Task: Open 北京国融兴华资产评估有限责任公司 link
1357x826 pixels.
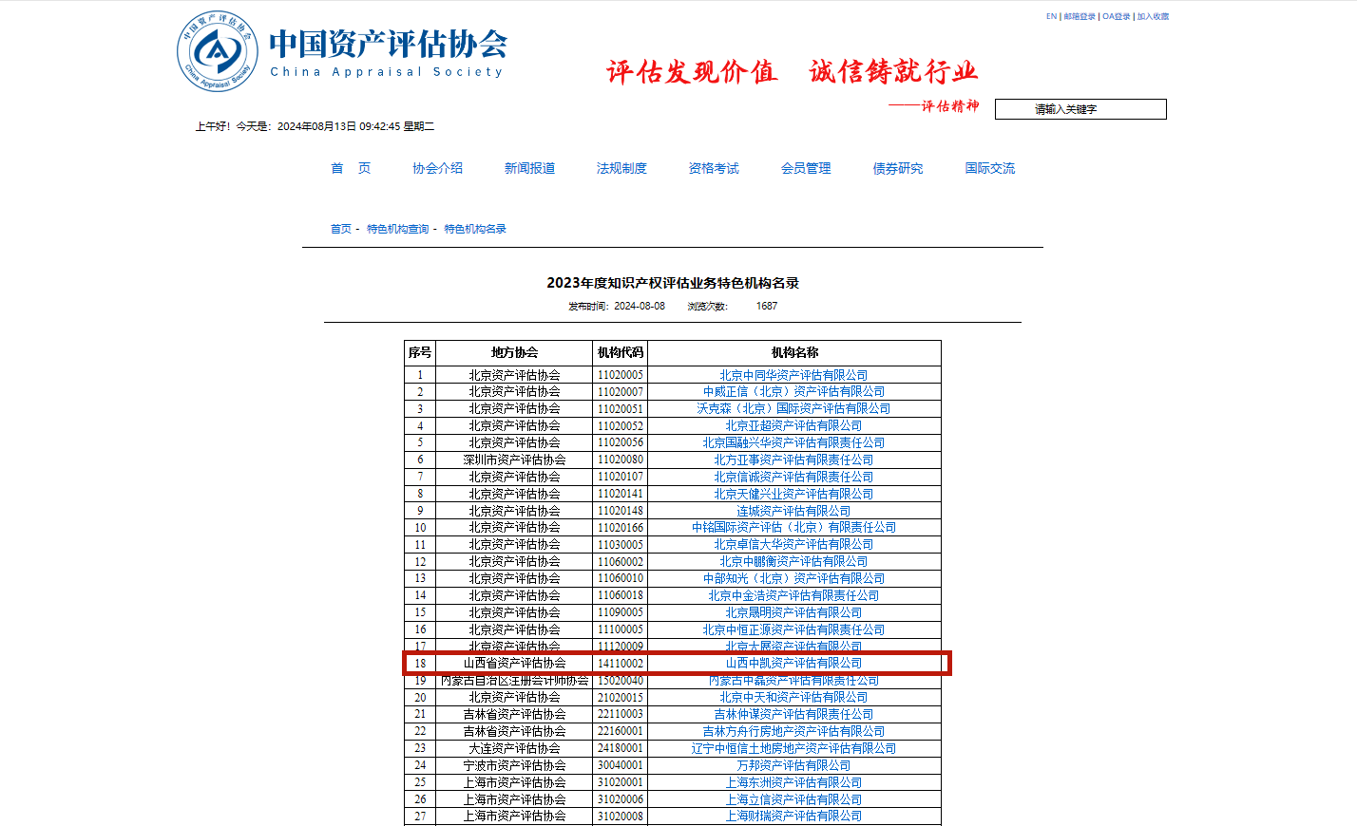Action: point(793,442)
